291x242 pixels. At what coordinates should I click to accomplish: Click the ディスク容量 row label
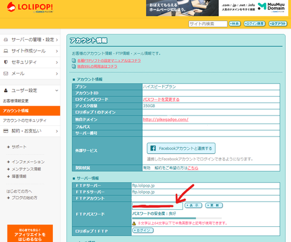(x=86, y=106)
